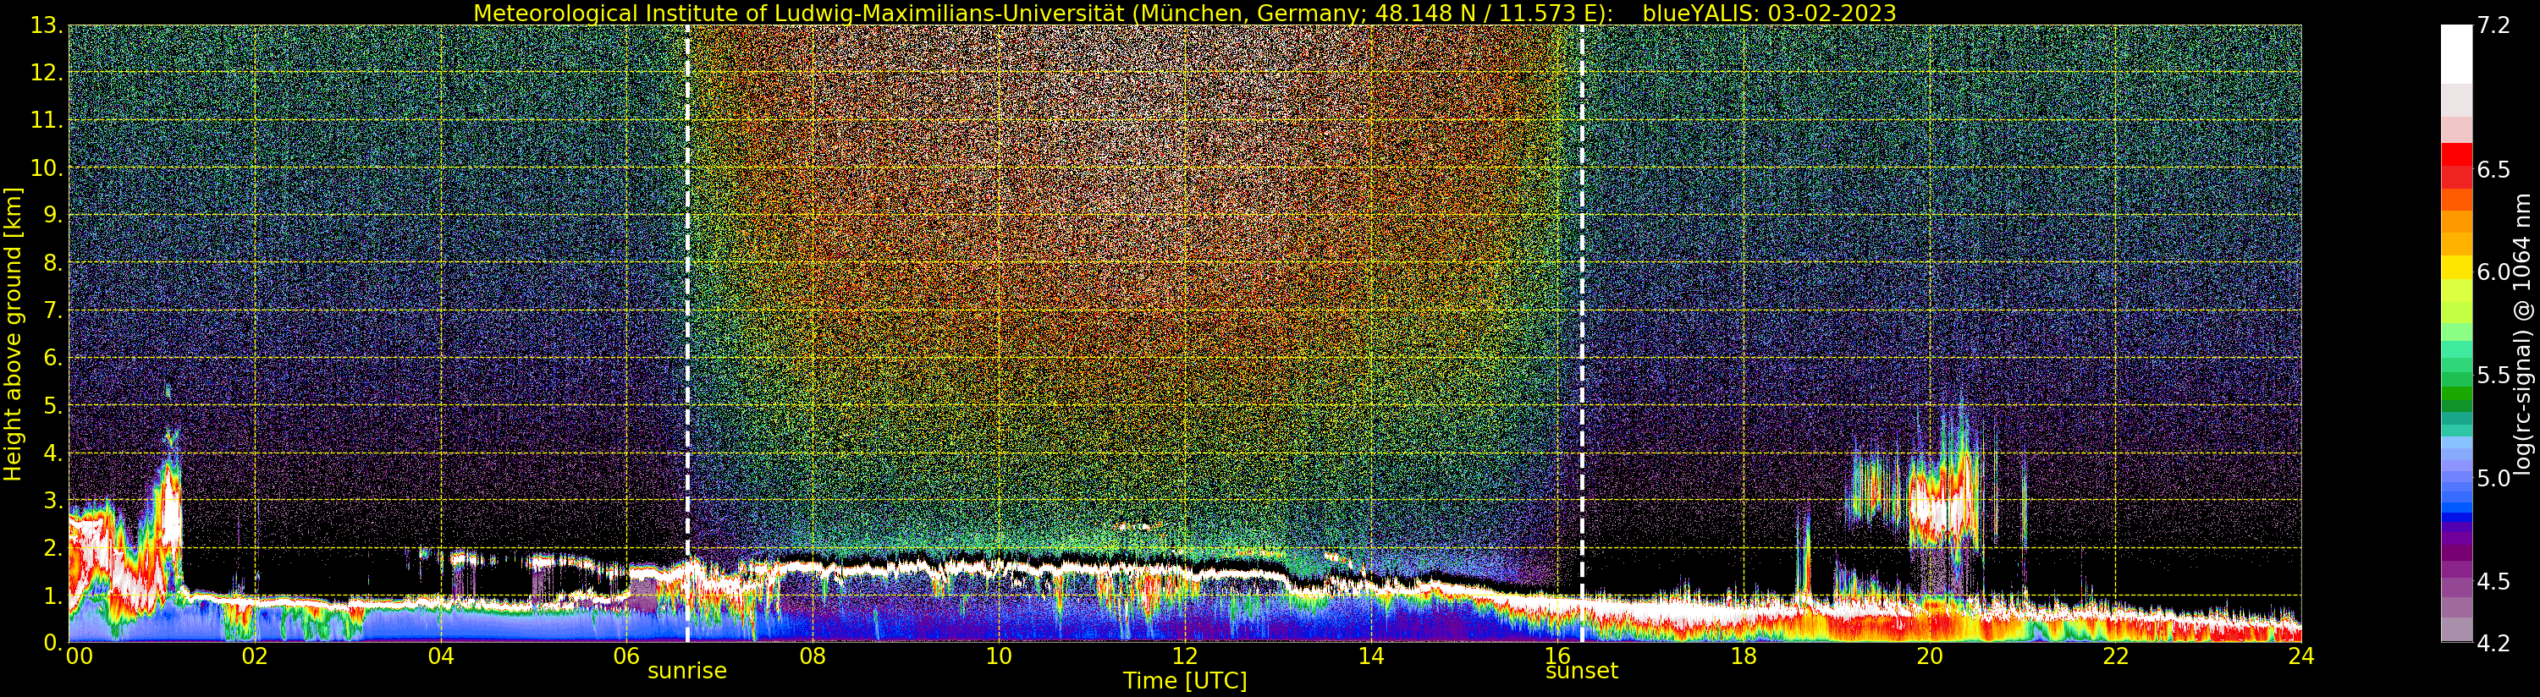Image resolution: width=2540 pixels, height=697 pixels.
Task: Click the 5.0 value on the colorbar
Action: pyautogui.click(x=2493, y=478)
